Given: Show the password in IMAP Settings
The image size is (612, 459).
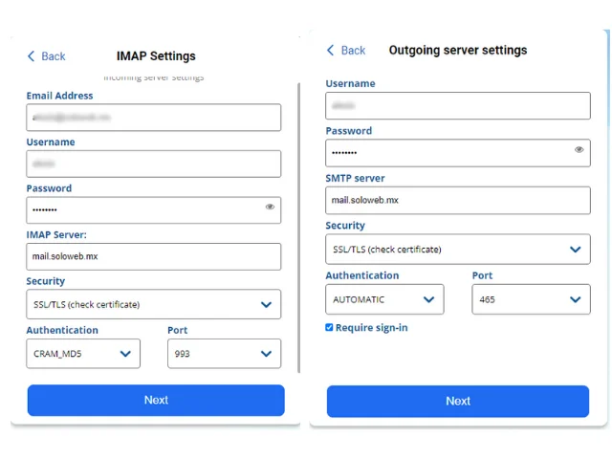Looking at the screenshot, I should click(x=270, y=207).
